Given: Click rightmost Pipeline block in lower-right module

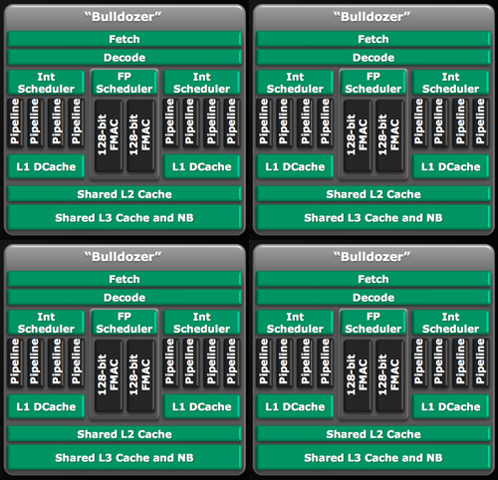Looking at the screenshot, I should 481,361.
